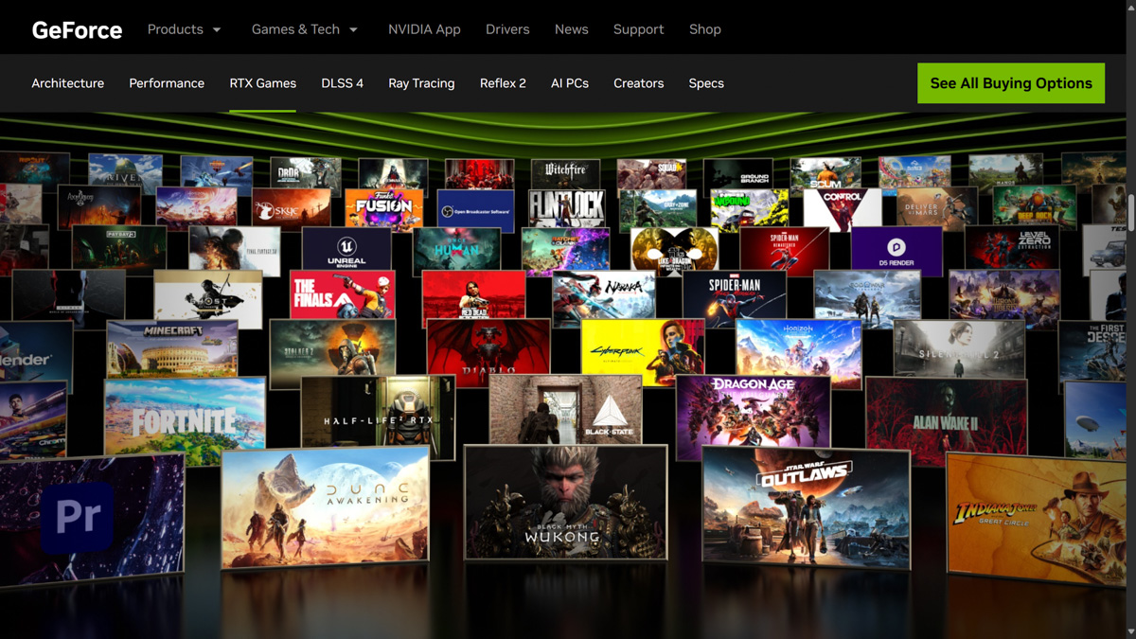This screenshot has height=639, width=1136.
Task: Jump to the Architecture section
Action: coord(67,83)
